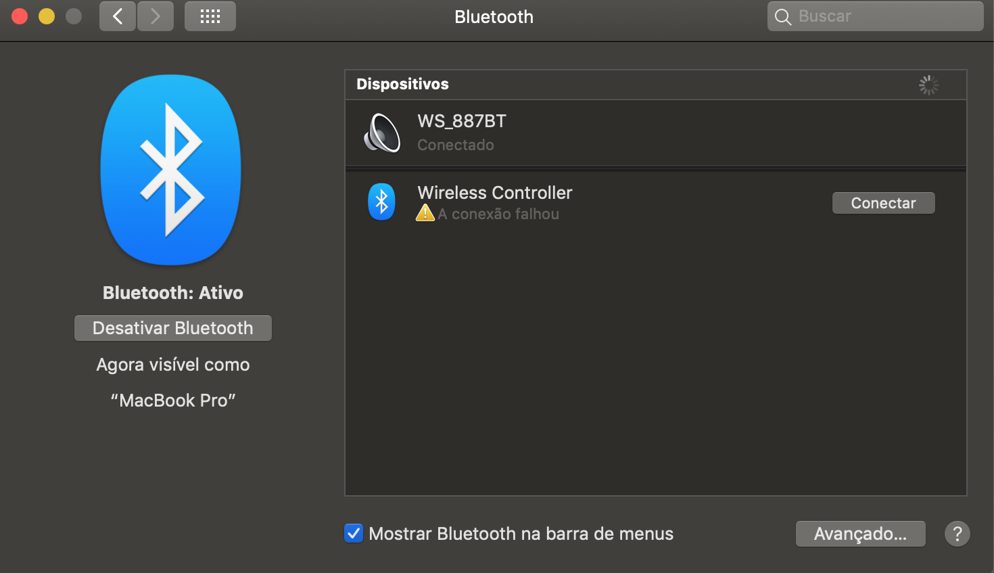Minimize the window with the yellow button
The width and height of the screenshot is (994, 573).
point(47,16)
